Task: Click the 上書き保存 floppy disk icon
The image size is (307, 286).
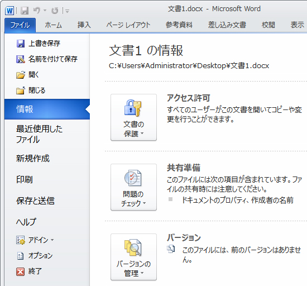Action: 21,44
